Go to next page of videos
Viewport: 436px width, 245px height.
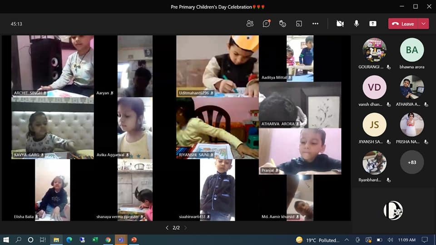[x=185, y=228]
